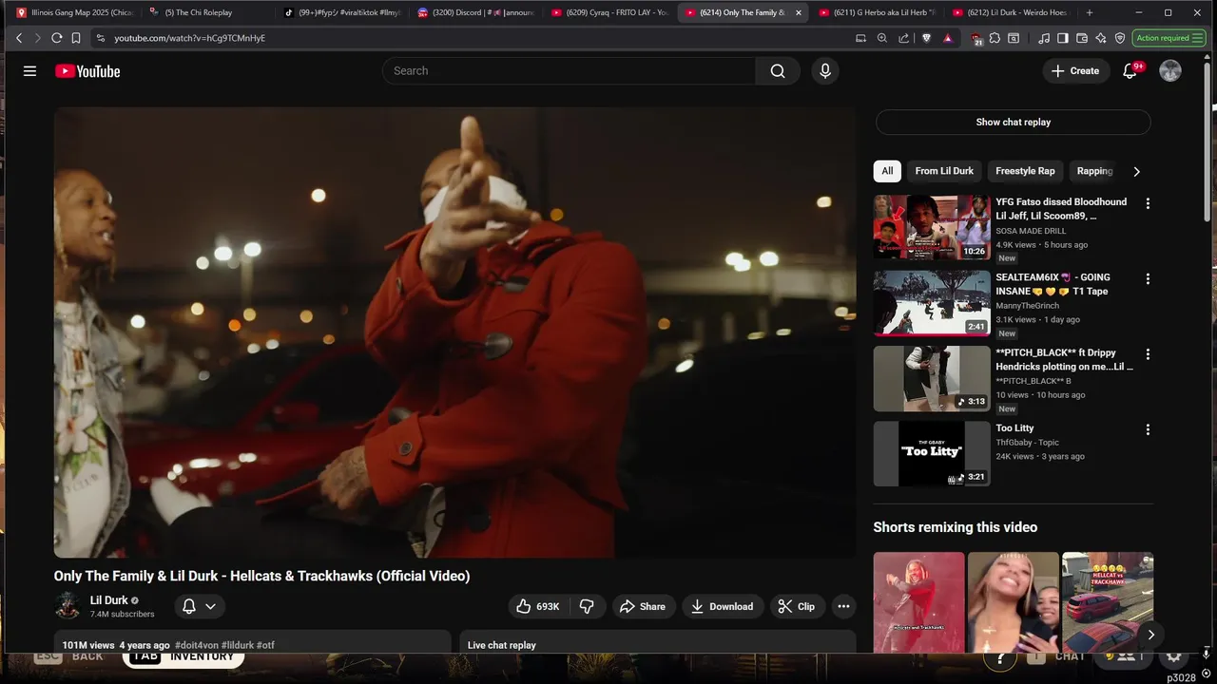Open media controls music note icon
Viewport: 1217px width, 684px height.
pos(1044,38)
